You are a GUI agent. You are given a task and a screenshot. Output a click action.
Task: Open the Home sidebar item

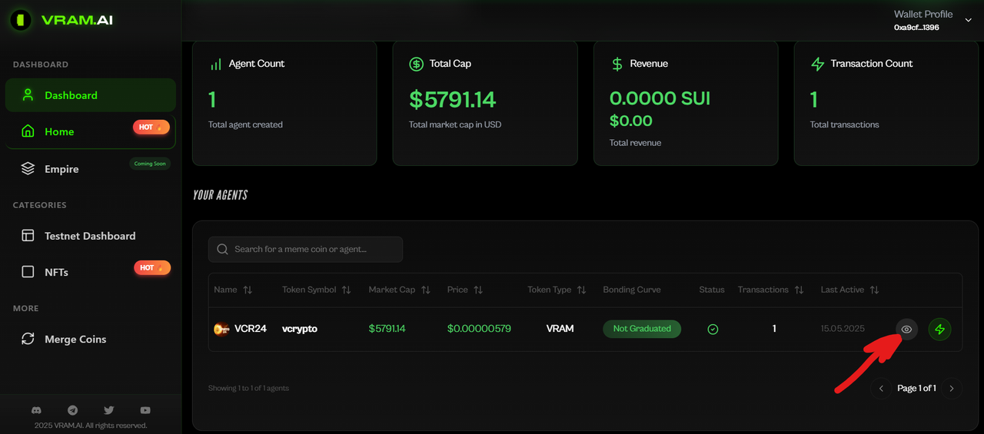[91, 131]
